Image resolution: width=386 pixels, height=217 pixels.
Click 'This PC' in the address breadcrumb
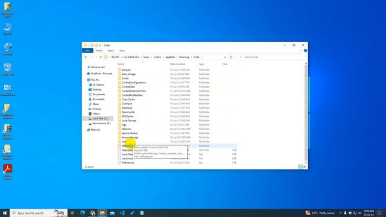point(115,57)
